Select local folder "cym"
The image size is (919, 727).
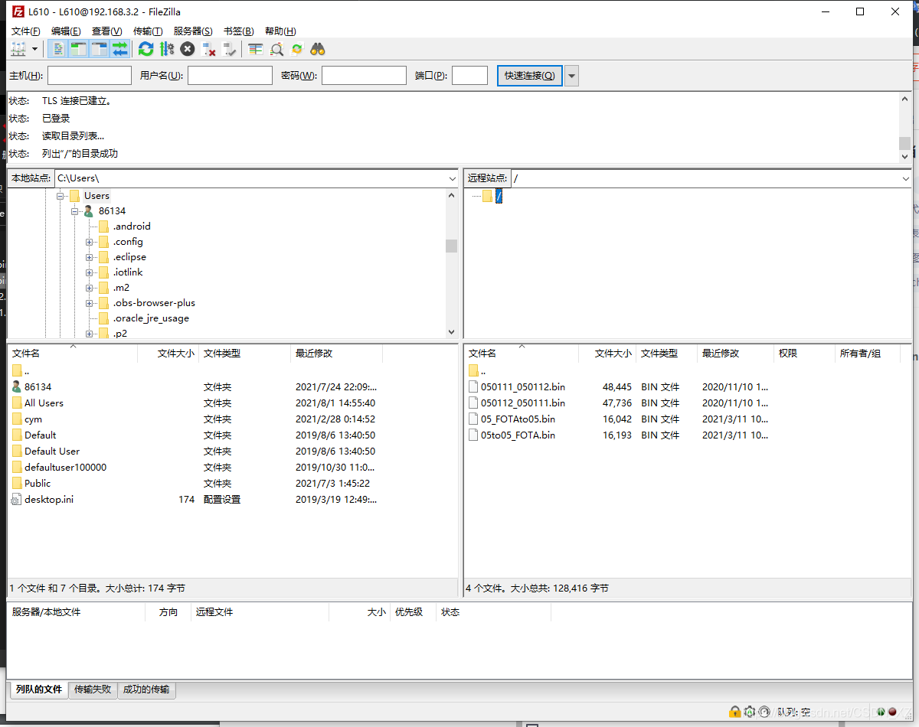point(33,419)
